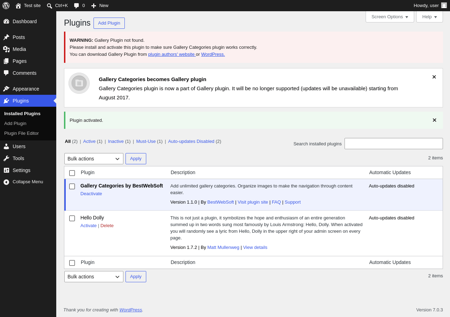Delete the Hello Dolly plugin

click(107, 226)
